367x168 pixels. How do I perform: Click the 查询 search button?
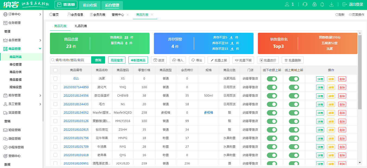pos(98,60)
